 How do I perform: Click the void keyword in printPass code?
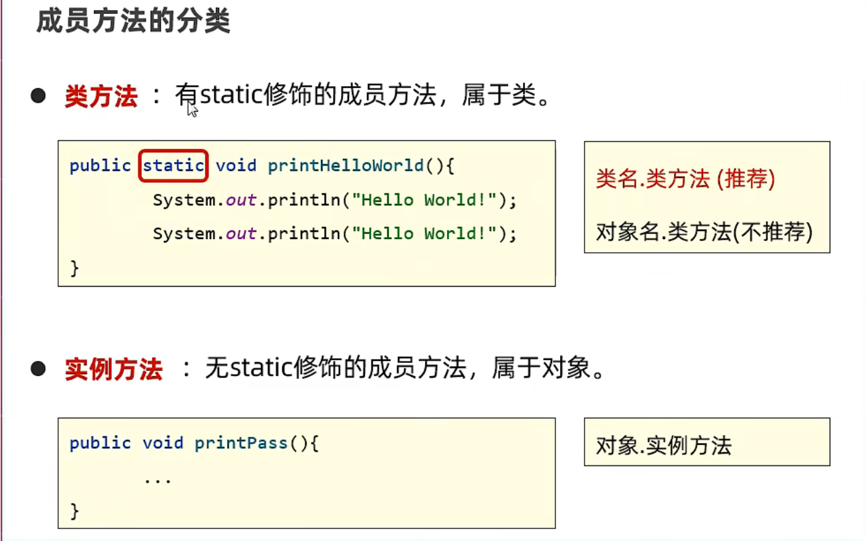(x=163, y=443)
